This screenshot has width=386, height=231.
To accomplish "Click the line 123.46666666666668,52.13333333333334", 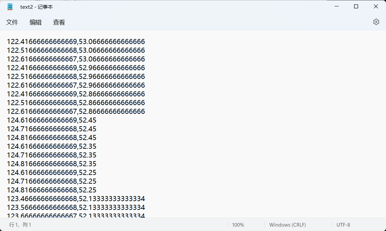I will tap(76, 198).
